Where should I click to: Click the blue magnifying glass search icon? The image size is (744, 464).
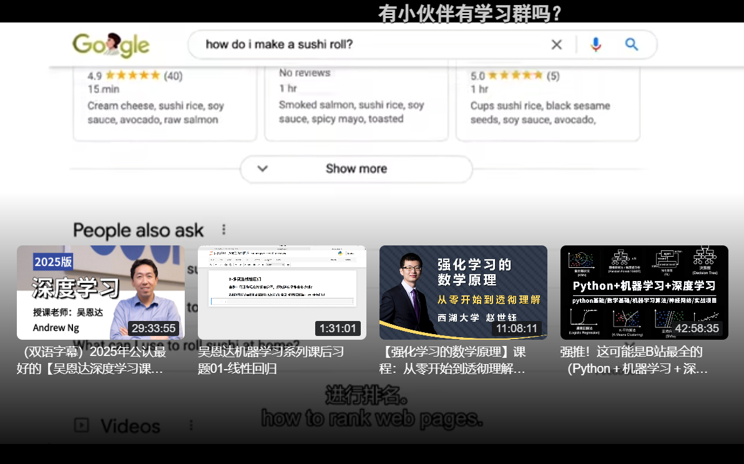[x=632, y=44]
